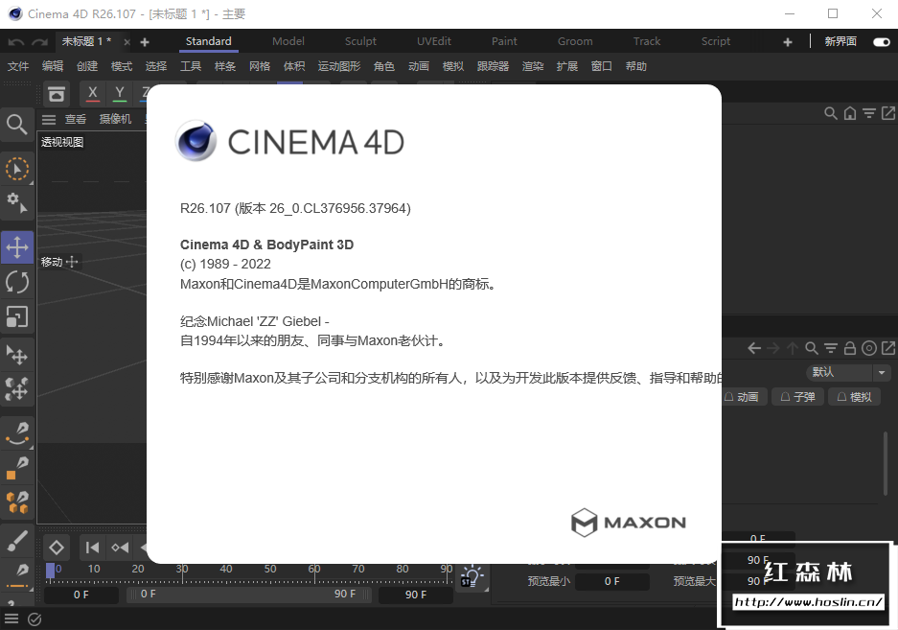The image size is (898, 630).
Task: Open the 默认 mode dropdown
Action: point(847,373)
